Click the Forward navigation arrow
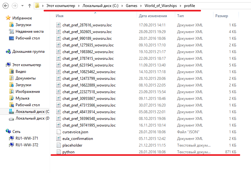This screenshot has height=173, width=251. tap(15, 6)
